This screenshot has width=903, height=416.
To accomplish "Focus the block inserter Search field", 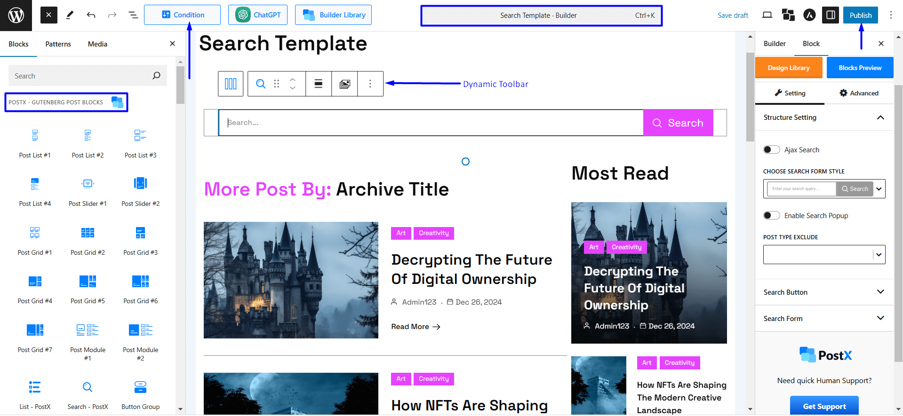I will point(88,76).
